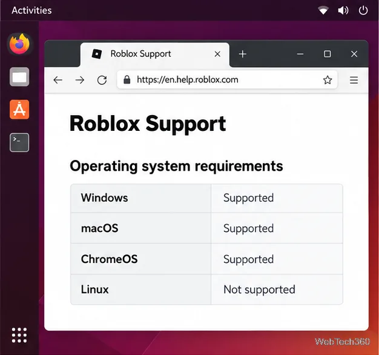Image resolution: width=379 pixels, height=355 pixels.
Task: Open Wi-Fi network status icon
Action: (323, 10)
